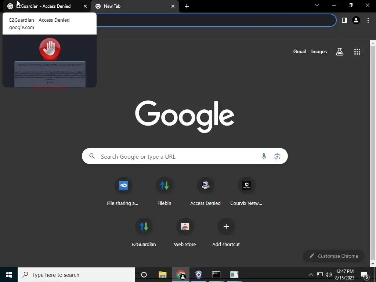Open the notification center icon
Image resolution: width=376 pixels, height=282 pixels.
pyautogui.click(x=365, y=275)
